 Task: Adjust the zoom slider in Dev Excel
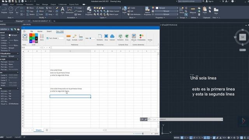[143, 134]
